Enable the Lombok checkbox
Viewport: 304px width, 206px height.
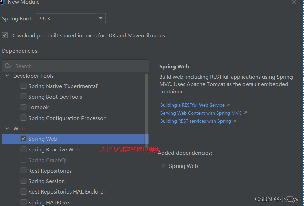click(23, 107)
